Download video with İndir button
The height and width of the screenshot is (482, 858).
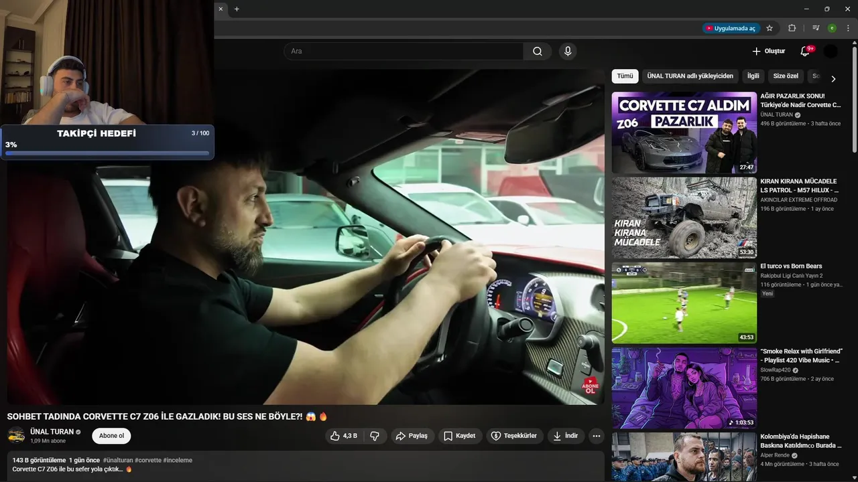point(566,436)
